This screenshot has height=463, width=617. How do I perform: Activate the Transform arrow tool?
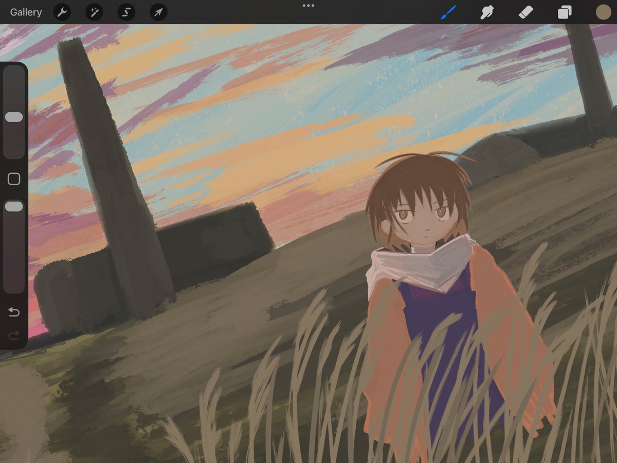click(158, 12)
